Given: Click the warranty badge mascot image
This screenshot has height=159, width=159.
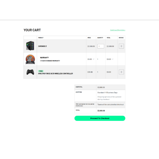Looking at the screenshot, I should tap(30, 59).
